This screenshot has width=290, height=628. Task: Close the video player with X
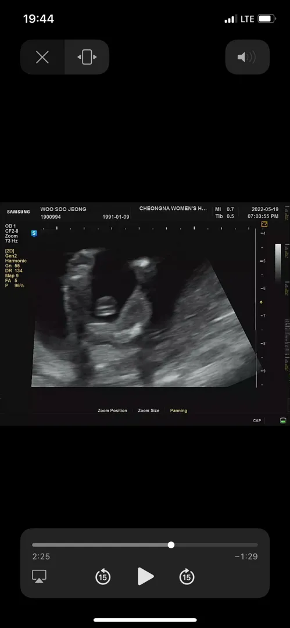coord(42,57)
